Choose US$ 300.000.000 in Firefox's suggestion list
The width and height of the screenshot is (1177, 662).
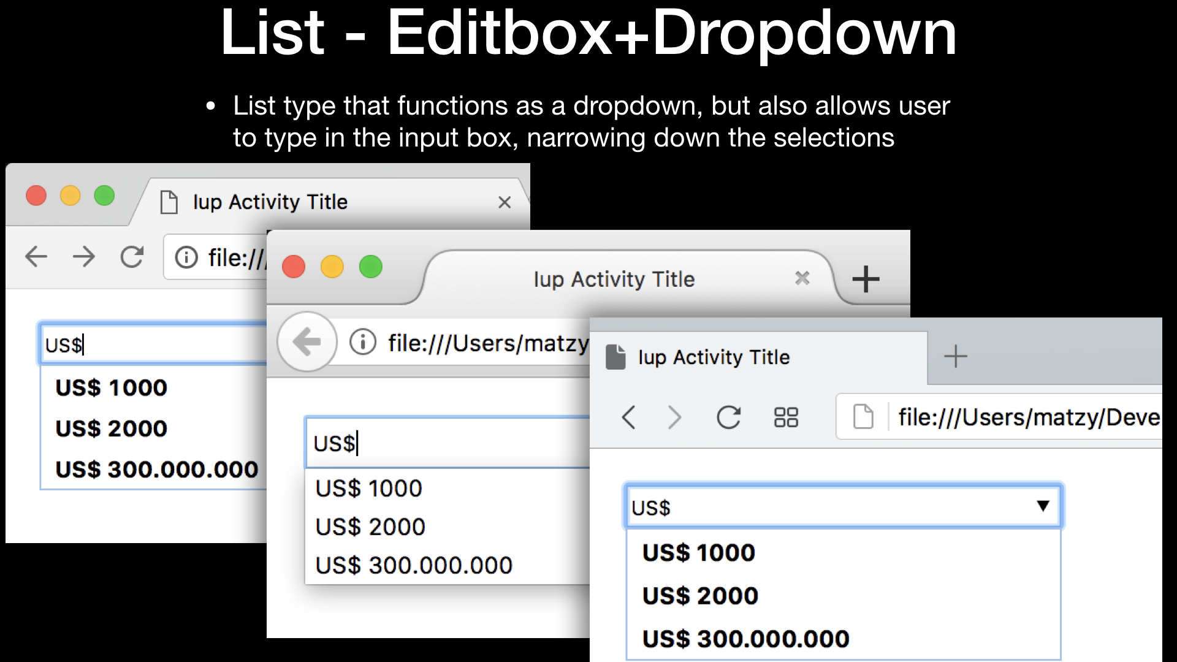pyautogui.click(x=414, y=565)
